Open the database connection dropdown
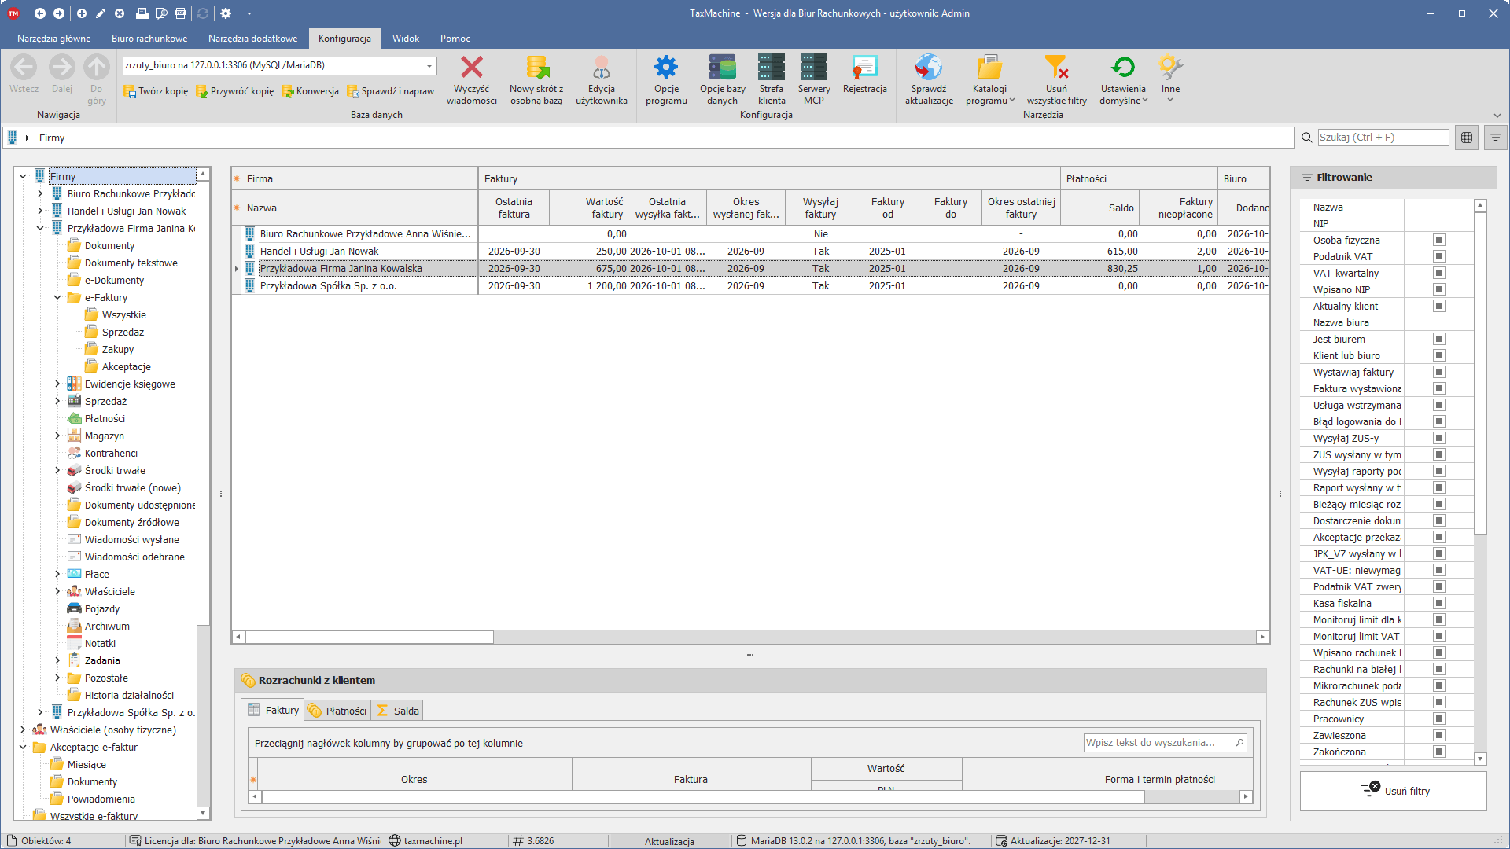1510x849 pixels. click(429, 66)
